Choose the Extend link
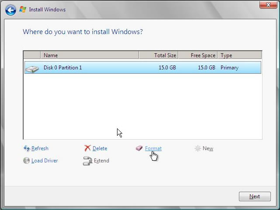Image resolution: width=280 pixels, height=210 pixels. (101, 161)
